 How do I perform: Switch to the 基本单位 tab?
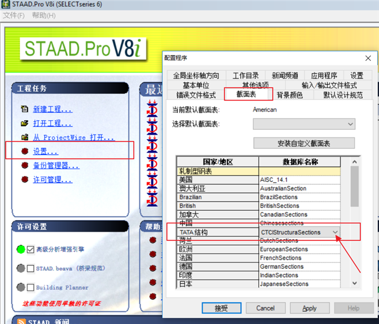pyautogui.click(x=196, y=85)
